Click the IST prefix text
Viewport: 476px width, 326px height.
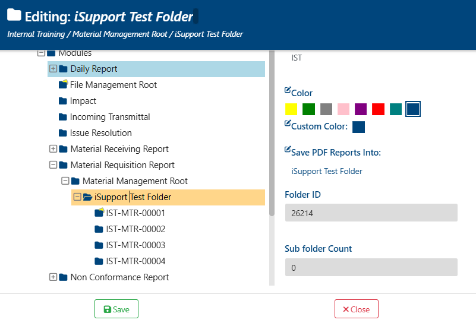tap(297, 58)
